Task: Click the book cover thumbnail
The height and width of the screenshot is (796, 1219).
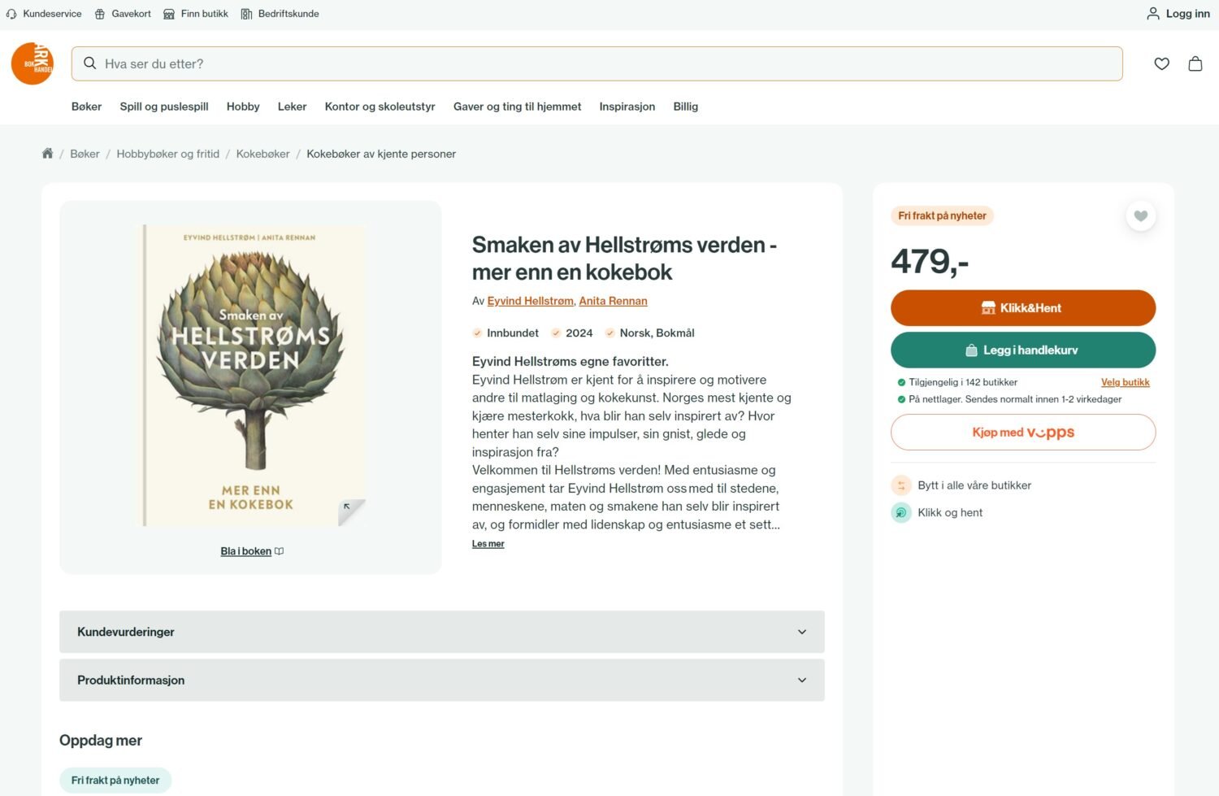Action: pos(251,375)
